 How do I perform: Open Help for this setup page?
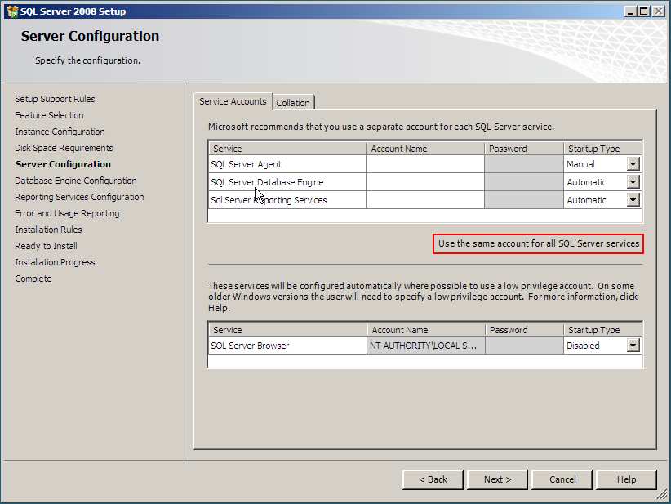(626, 479)
